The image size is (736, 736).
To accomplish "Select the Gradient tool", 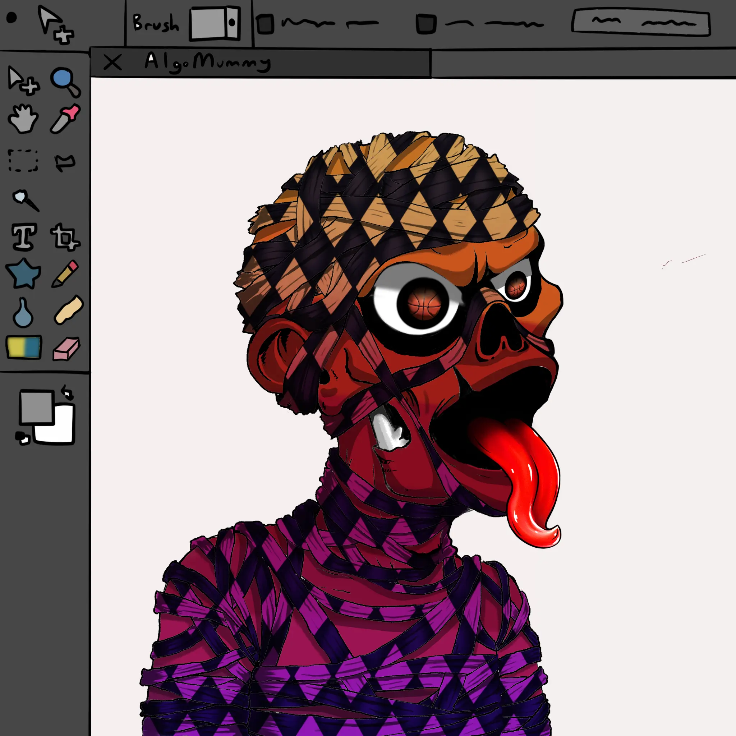I will tap(24, 347).
